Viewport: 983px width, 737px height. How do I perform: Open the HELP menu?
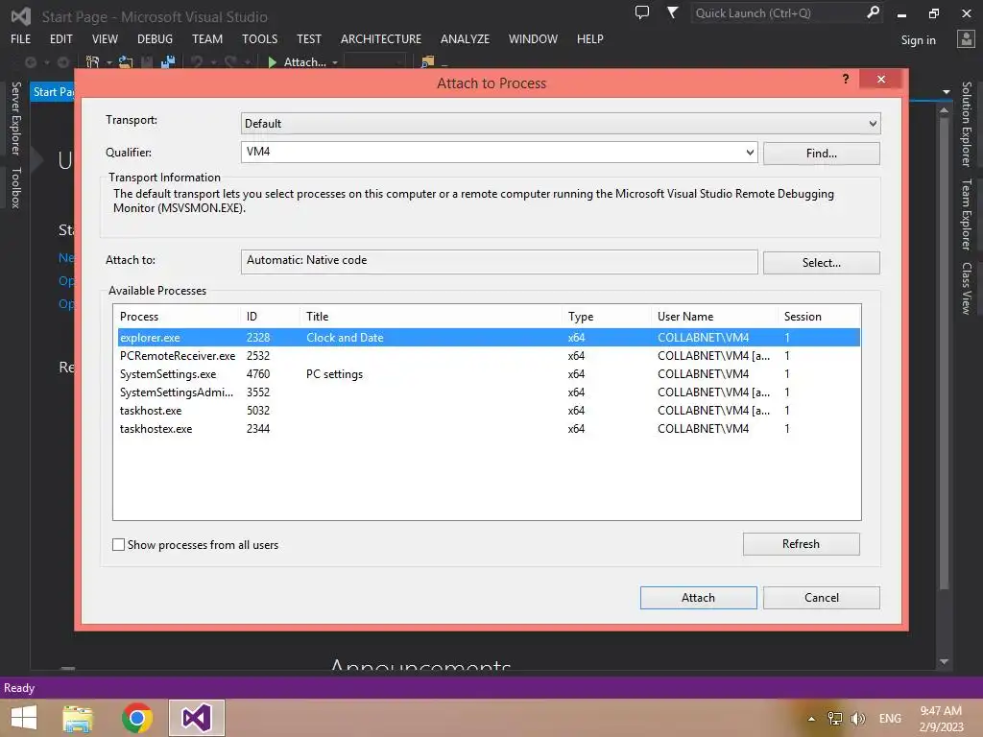(x=590, y=38)
